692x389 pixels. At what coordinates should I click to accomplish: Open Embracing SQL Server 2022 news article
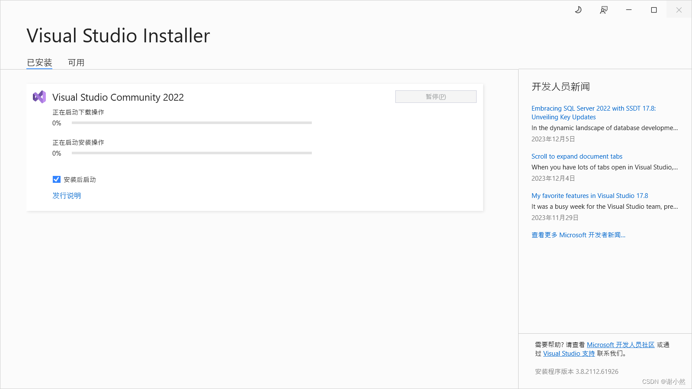coord(593,113)
